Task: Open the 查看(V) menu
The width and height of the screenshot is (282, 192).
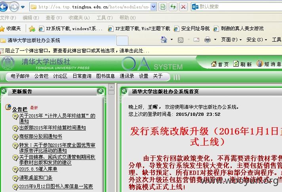Action: click(x=54, y=17)
